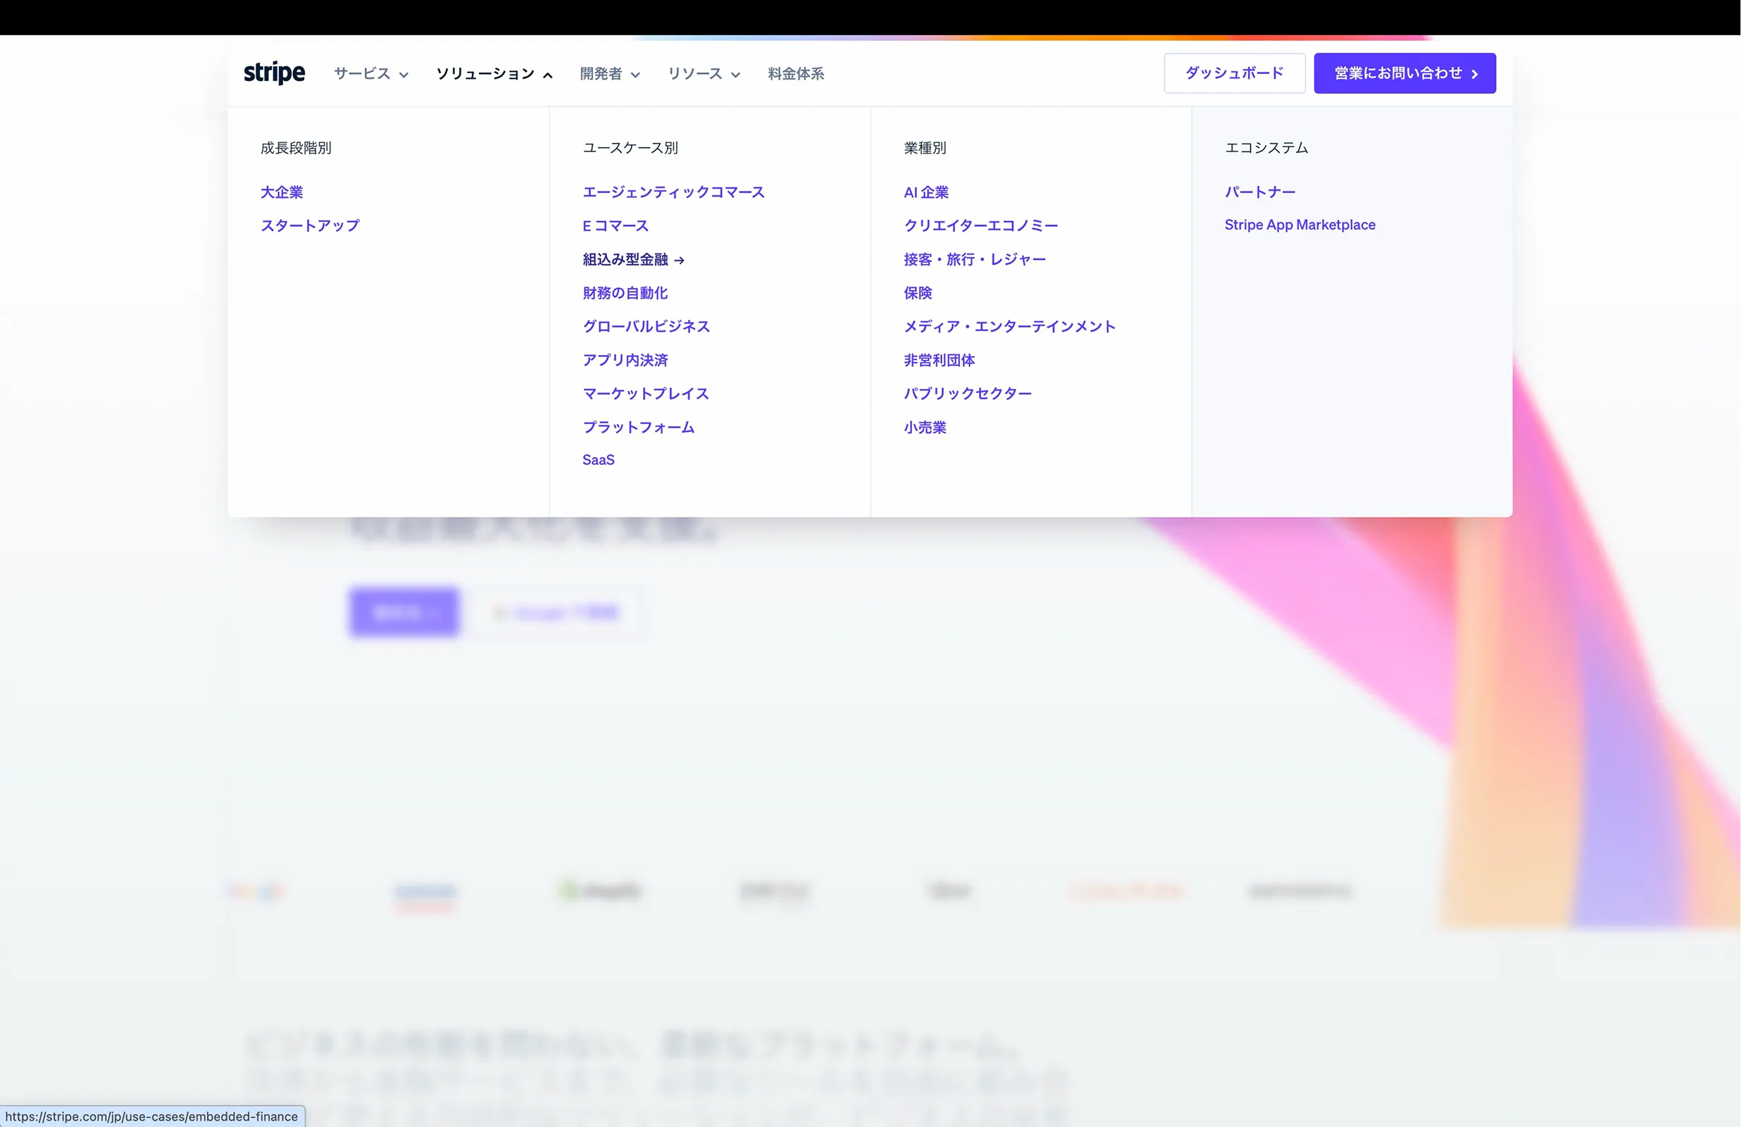
Task: Open グローバルビジネス link
Action: click(646, 326)
